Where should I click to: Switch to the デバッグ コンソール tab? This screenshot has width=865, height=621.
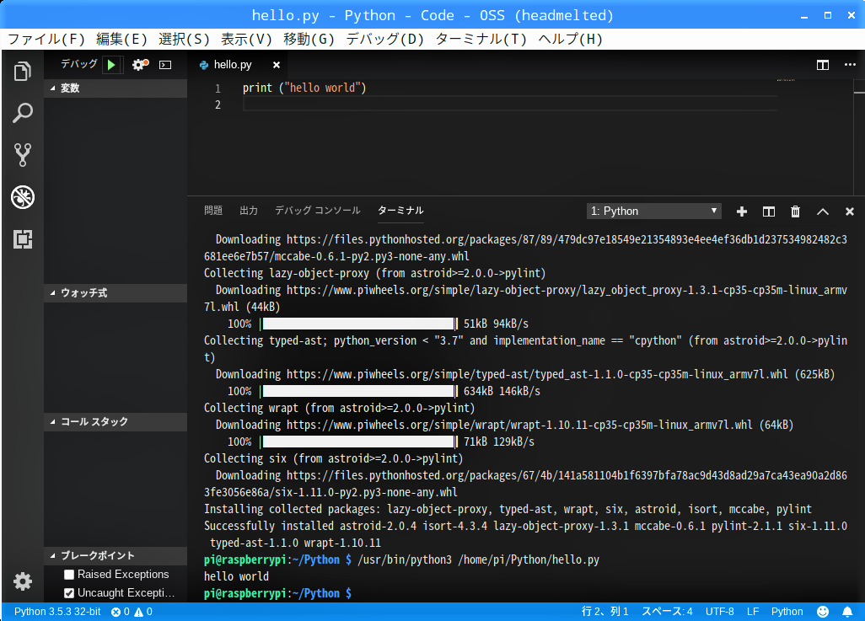click(x=318, y=211)
